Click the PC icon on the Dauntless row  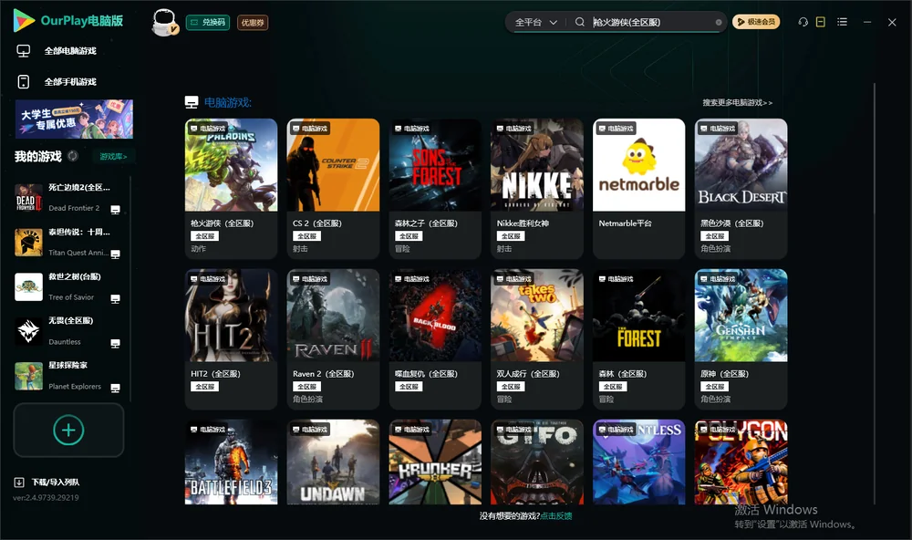[115, 343]
